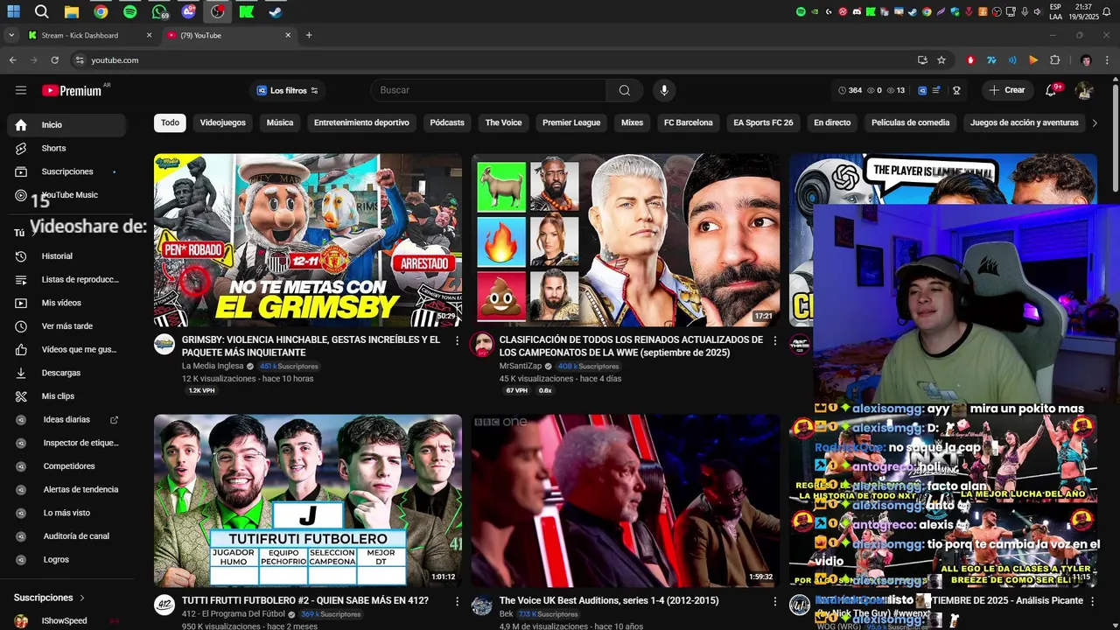Image resolution: width=1120 pixels, height=630 pixels.
Task: Open WhatsApp from the taskbar
Action: [x=159, y=12]
